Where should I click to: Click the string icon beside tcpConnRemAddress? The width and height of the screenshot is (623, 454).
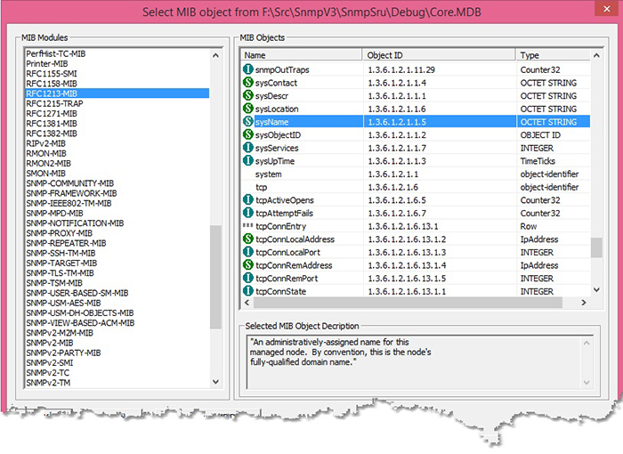(248, 264)
